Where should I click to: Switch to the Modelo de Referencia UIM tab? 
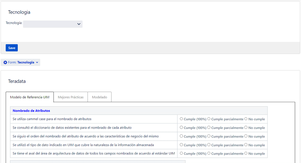pos(30,97)
